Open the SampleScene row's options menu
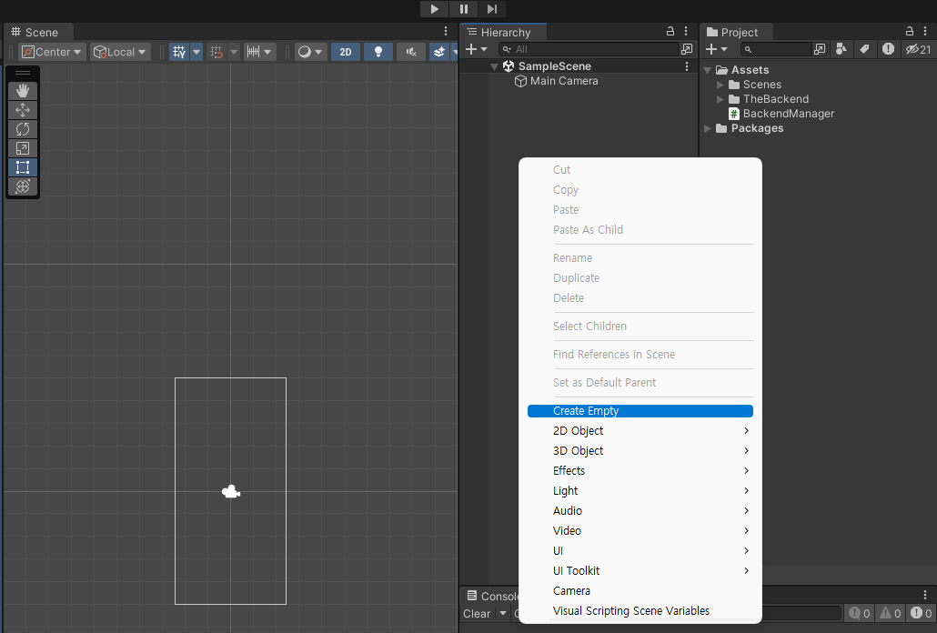This screenshot has height=633, width=937. point(687,66)
